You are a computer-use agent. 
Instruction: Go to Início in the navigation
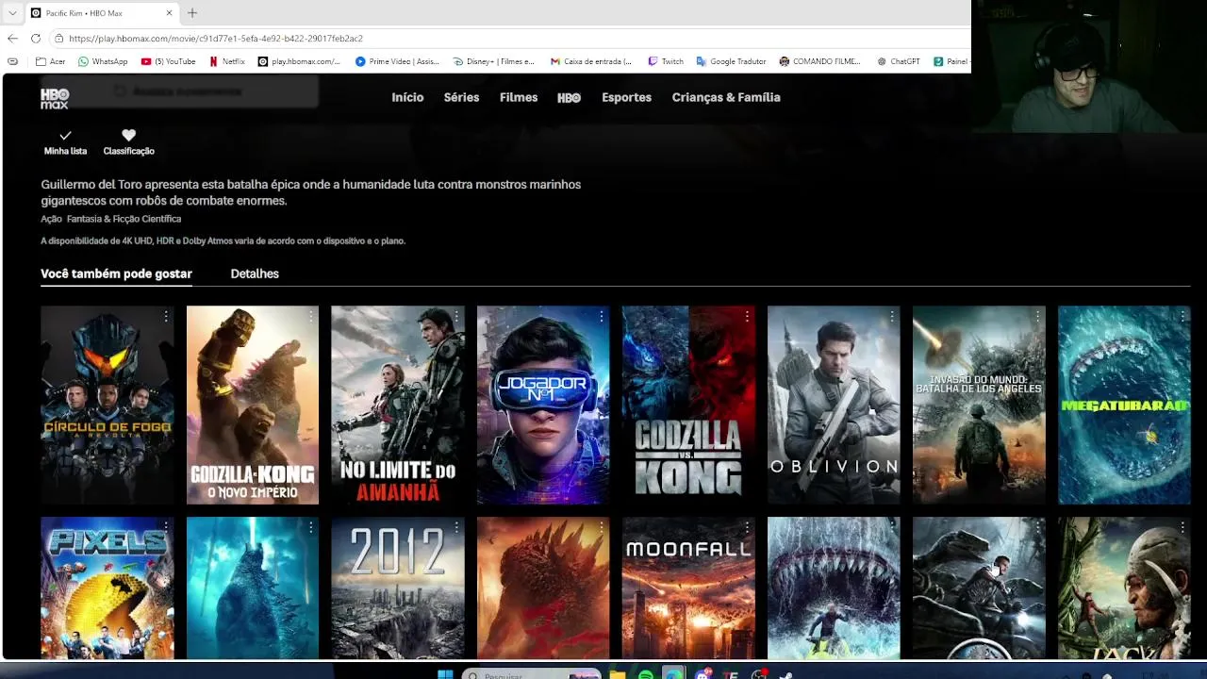[x=407, y=97]
